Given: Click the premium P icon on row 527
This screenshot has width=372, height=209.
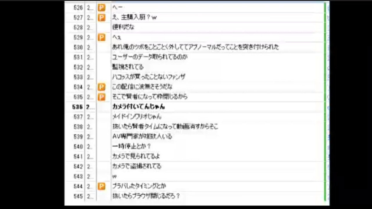Looking at the screenshot, I should [102, 17].
